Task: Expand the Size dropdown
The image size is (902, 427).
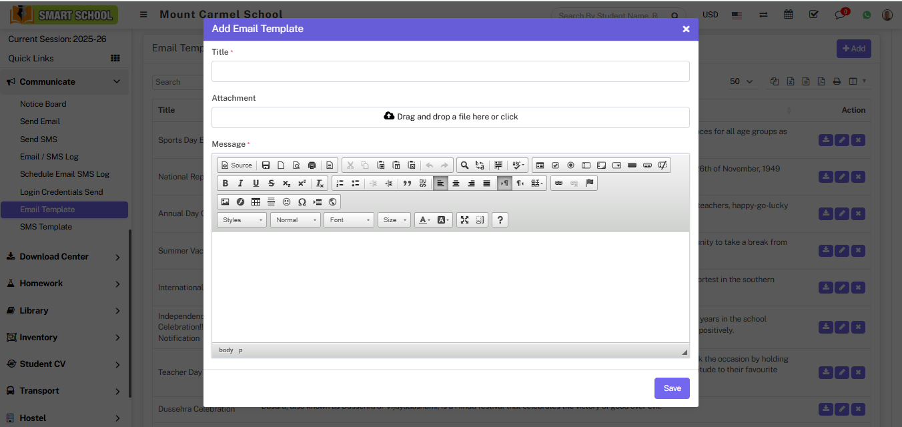Action: pos(394,220)
